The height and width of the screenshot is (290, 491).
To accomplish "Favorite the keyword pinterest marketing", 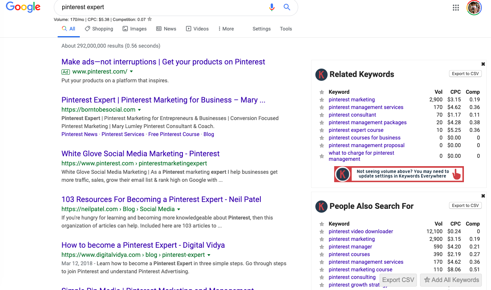I will click(x=321, y=99).
